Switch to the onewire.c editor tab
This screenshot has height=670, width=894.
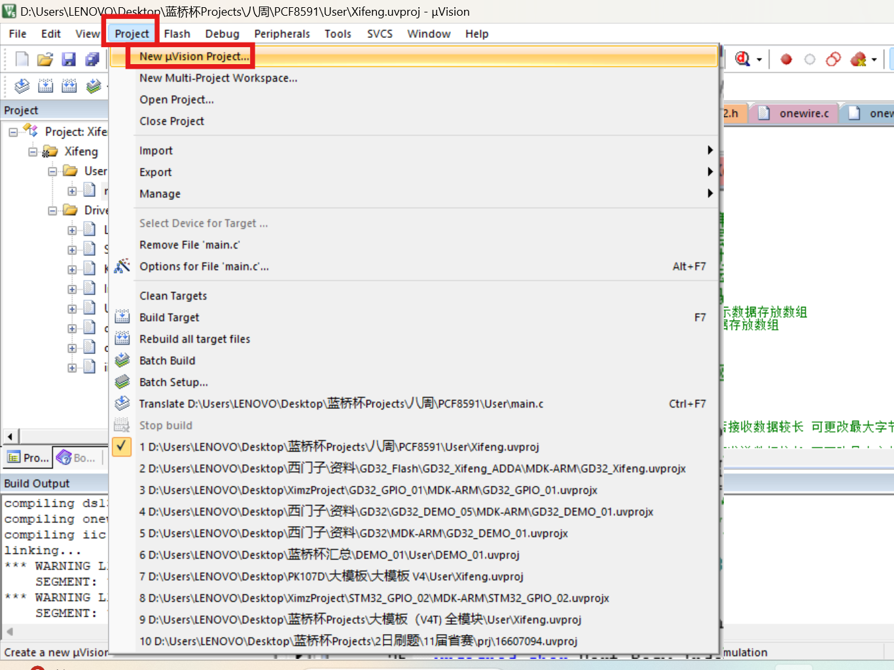tap(794, 113)
